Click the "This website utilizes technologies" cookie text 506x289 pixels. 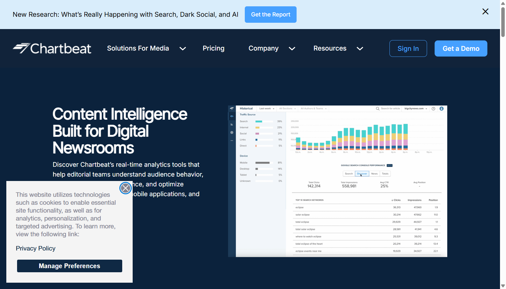(66, 214)
